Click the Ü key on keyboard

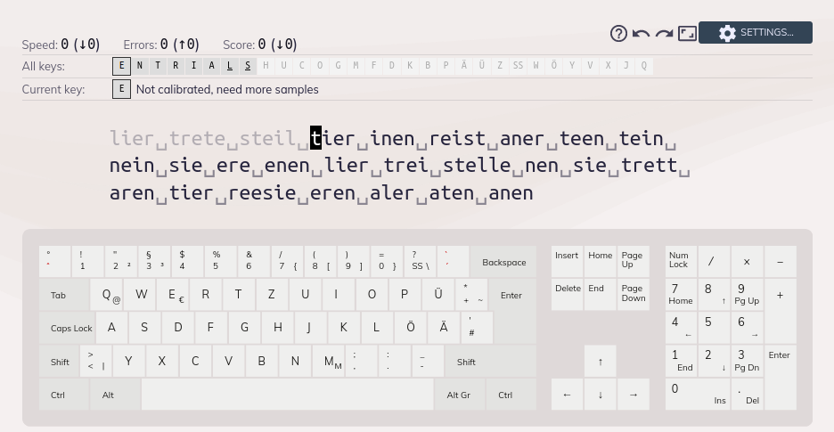tap(437, 295)
